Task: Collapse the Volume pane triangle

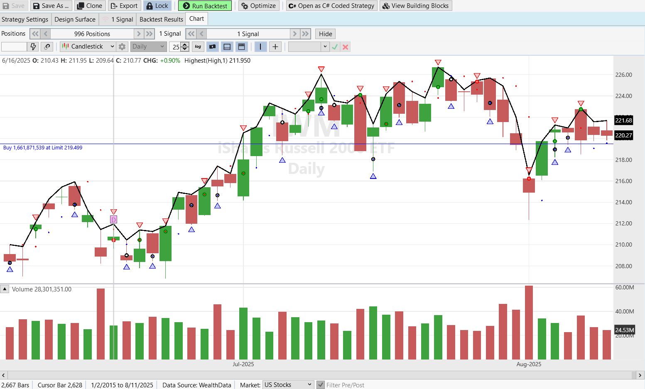Action: click(x=5, y=289)
